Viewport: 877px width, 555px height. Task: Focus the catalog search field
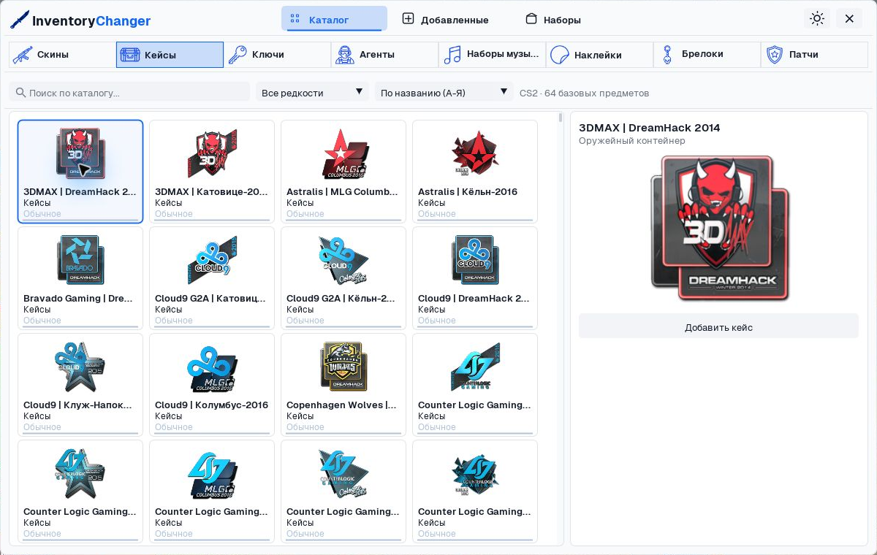[129, 92]
